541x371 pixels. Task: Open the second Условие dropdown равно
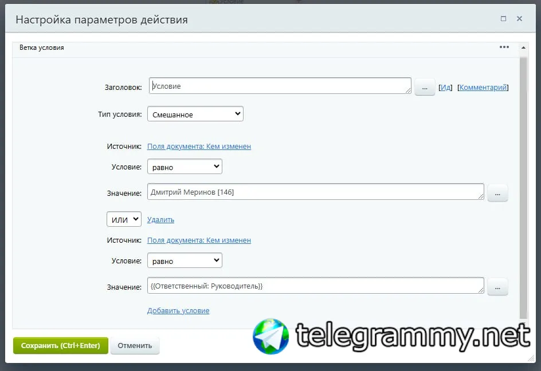pyautogui.click(x=185, y=261)
